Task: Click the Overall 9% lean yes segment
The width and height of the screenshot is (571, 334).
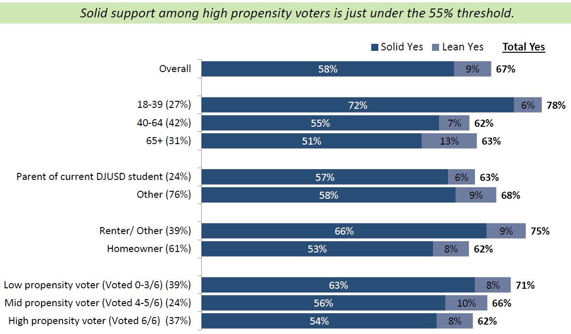Action: click(x=472, y=69)
